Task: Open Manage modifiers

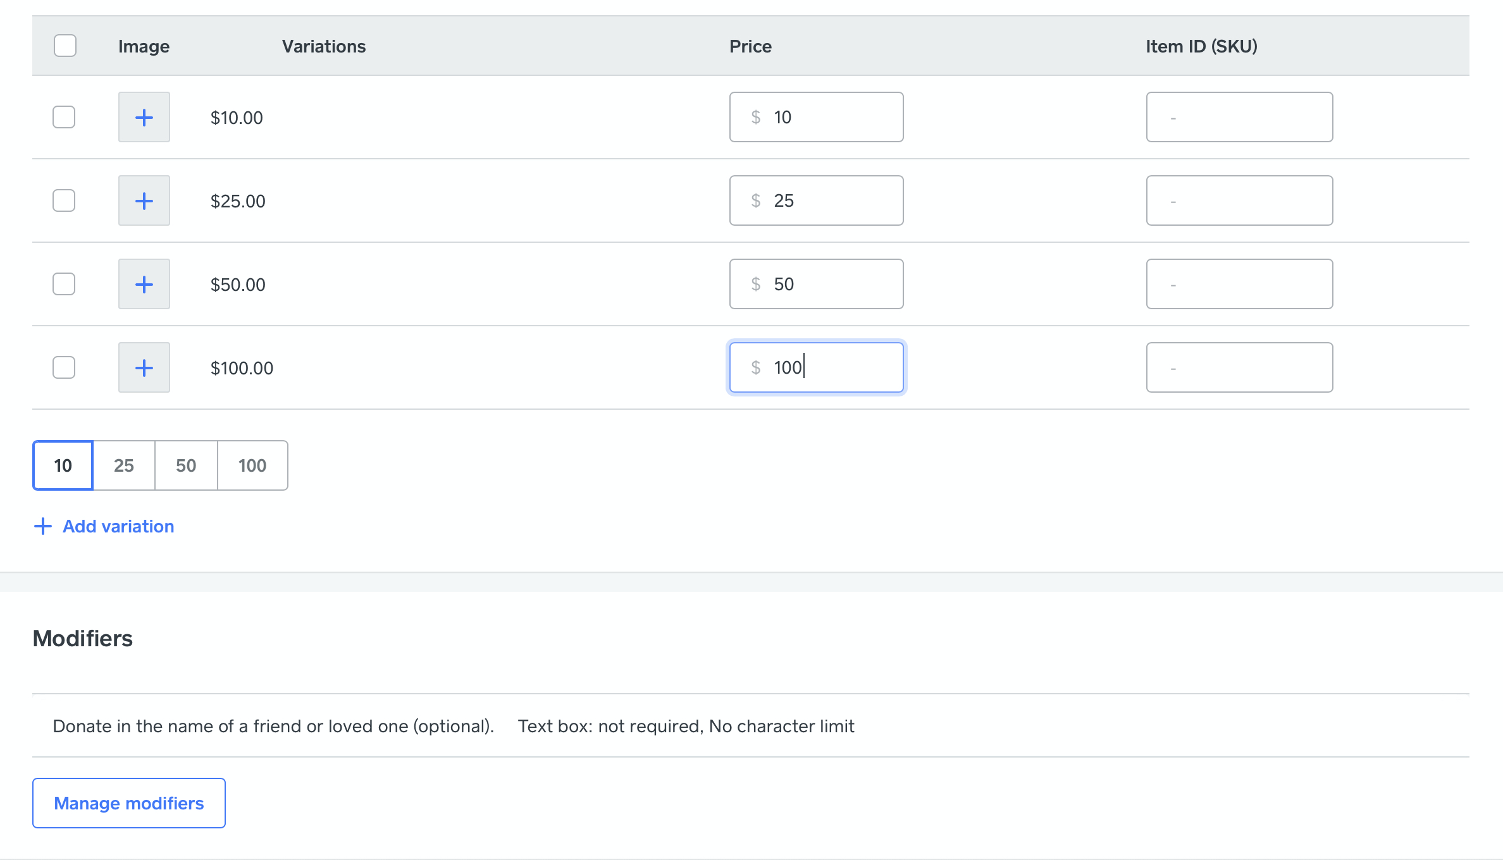Action: 129,803
